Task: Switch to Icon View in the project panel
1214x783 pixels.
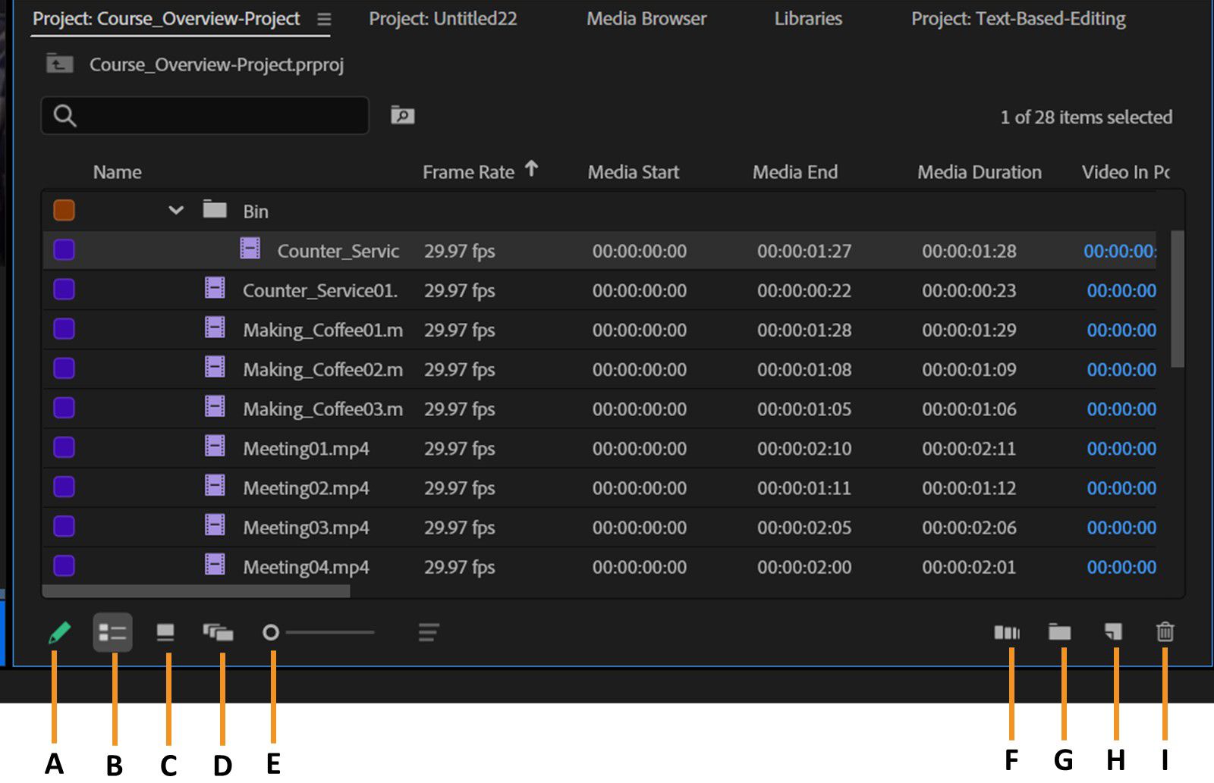Action: click(166, 633)
